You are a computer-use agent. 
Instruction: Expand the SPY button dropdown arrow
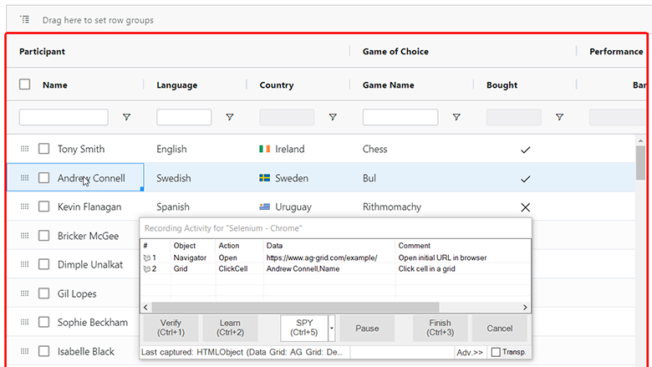point(331,328)
